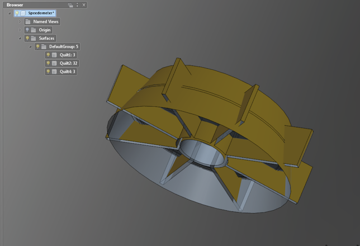This screenshot has width=360, height=246.
Task: Select the Quilt2: 32 label
Action: [x=68, y=63]
